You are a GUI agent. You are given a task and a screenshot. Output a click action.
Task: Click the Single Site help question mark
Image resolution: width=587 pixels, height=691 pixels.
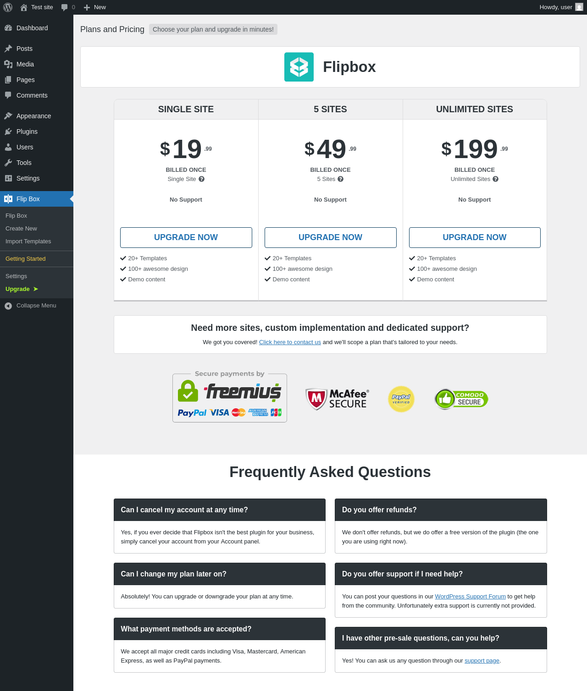pyautogui.click(x=201, y=179)
